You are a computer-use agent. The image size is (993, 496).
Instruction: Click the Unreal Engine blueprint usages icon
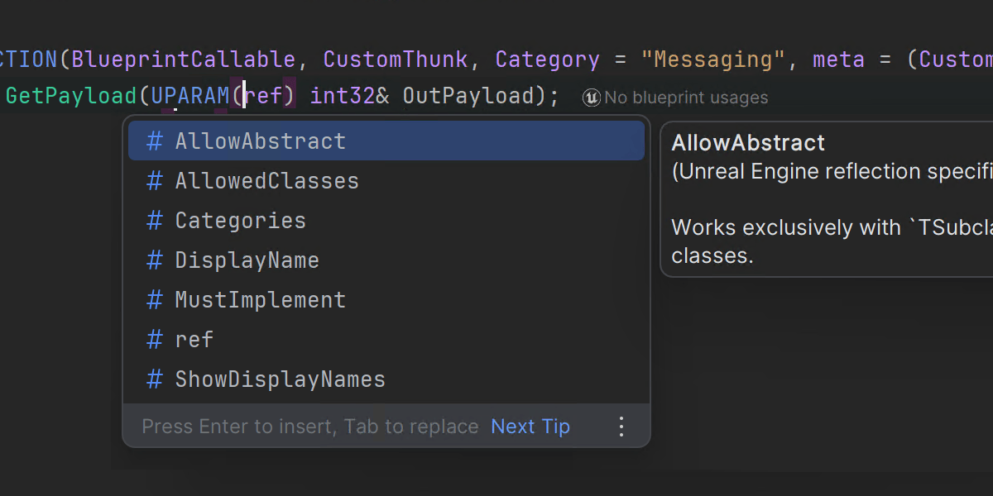coord(591,98)
